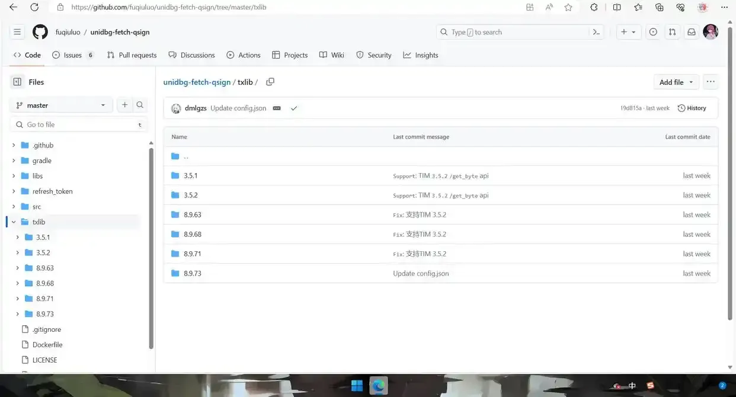Expand the commit message ellipsis
The image size is (736, 397).
(x=277, y=108)
